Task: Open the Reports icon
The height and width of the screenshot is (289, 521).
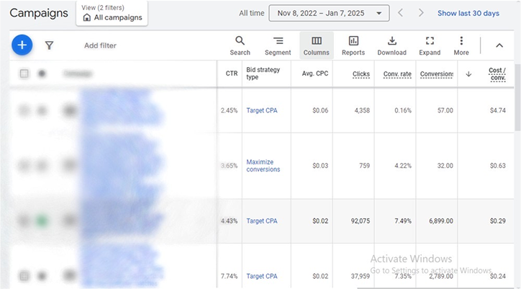Action: click(x=353, y=45)
